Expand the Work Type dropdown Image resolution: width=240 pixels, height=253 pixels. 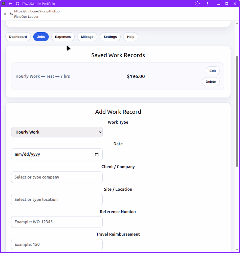(57, 132)
